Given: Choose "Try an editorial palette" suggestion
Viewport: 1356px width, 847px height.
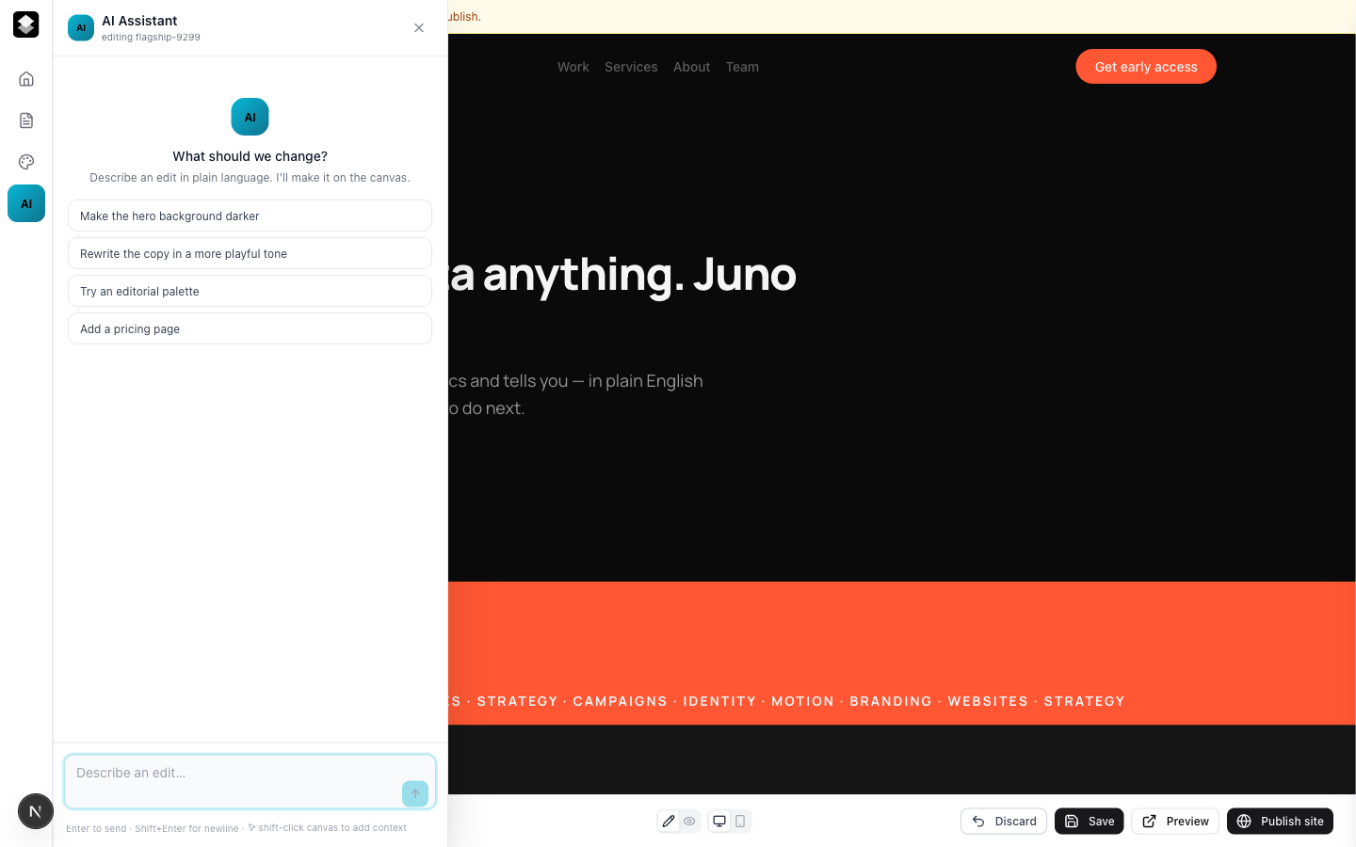Looking at the screenshot, I should coord(250,291).
